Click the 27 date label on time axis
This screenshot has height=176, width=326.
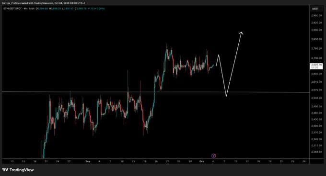[69, 161]
